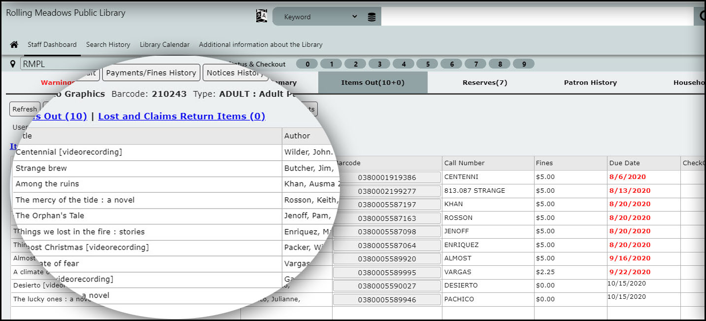
Task: Click the overdue date 8/6/2020
Action: (x=627, y=177)
